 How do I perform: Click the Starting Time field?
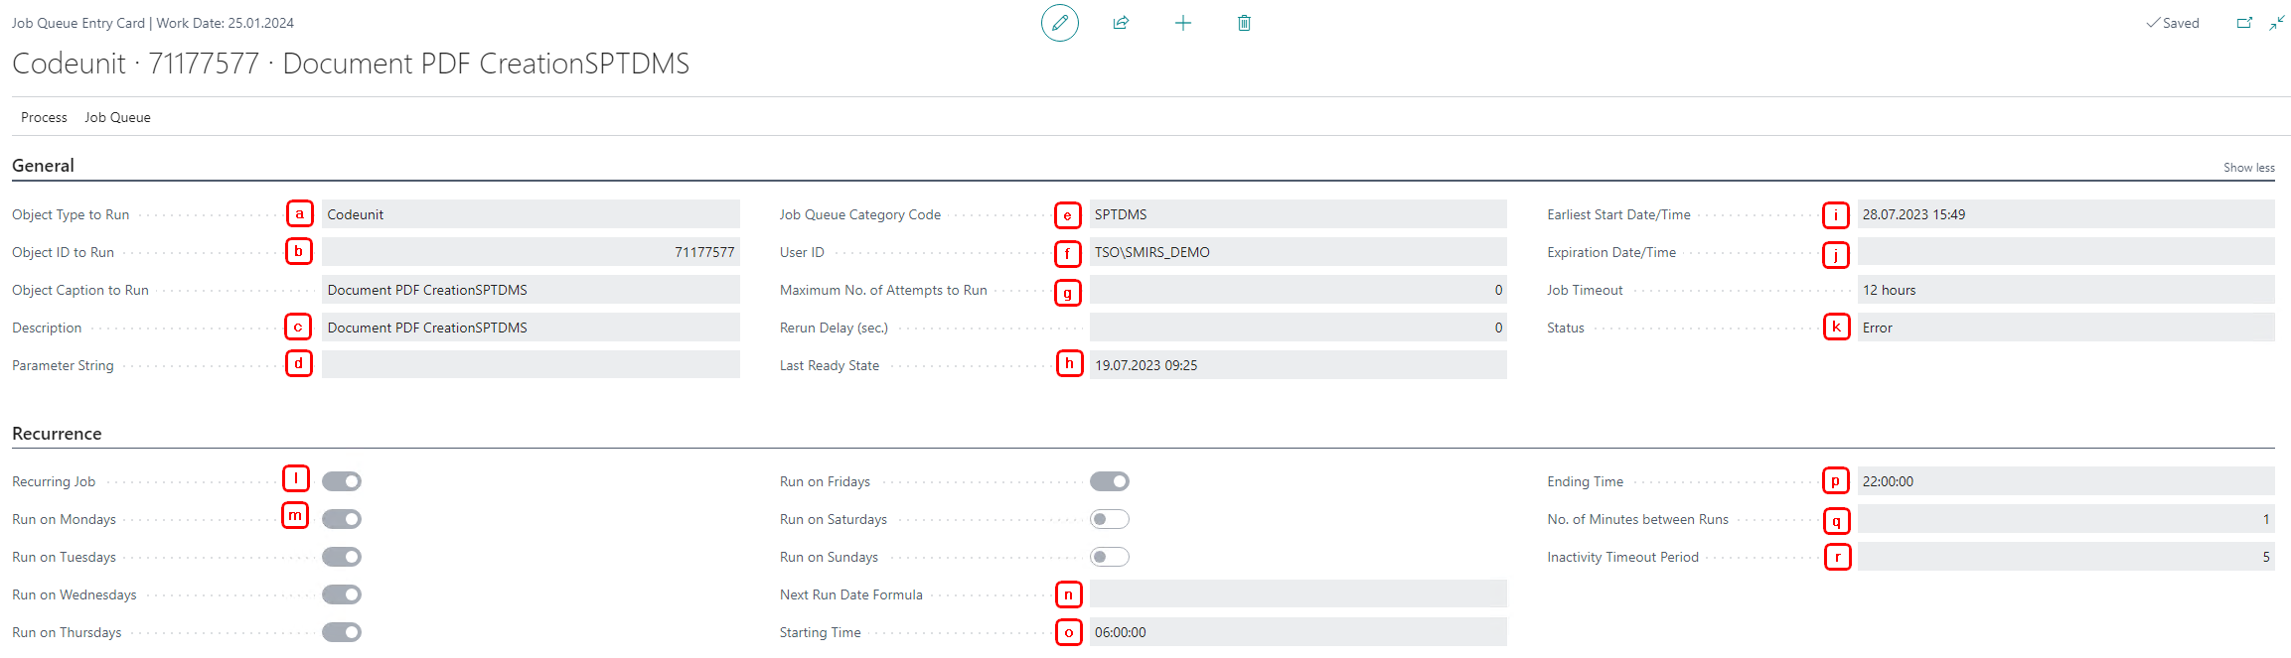(1298, 632)
